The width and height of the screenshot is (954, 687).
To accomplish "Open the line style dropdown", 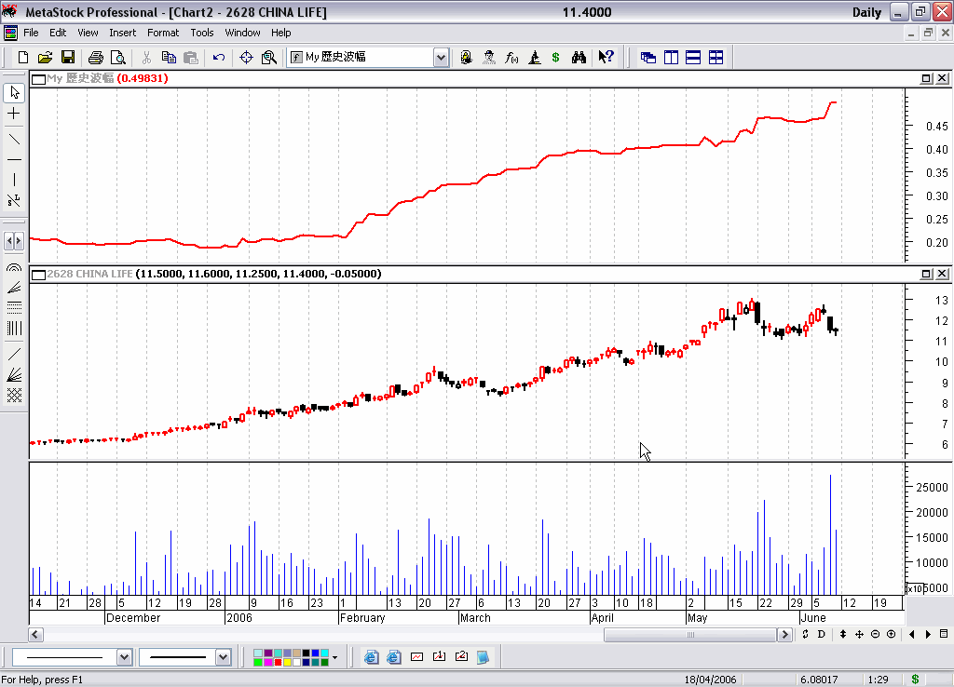I will click(x=124, y=657).
